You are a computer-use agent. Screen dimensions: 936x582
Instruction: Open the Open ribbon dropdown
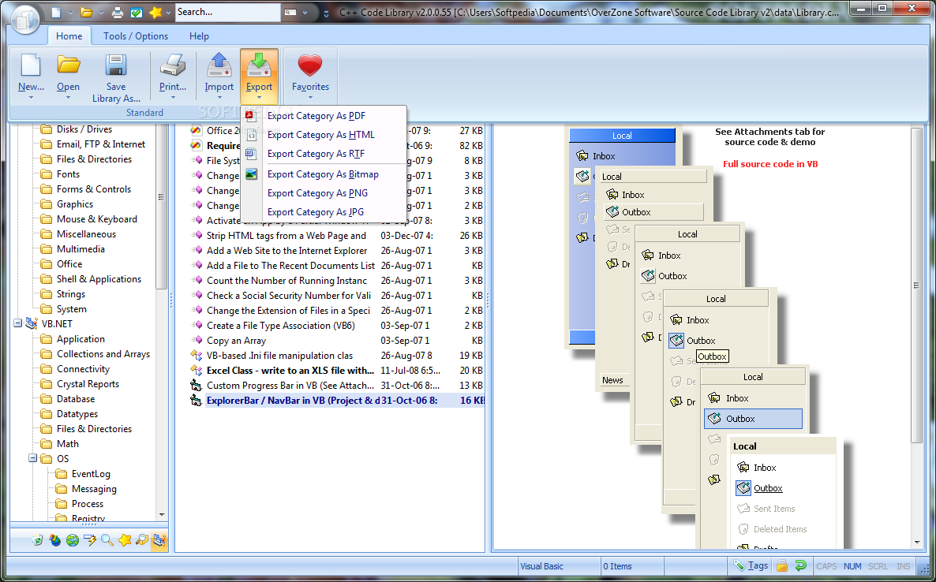[x=68, y=98]
